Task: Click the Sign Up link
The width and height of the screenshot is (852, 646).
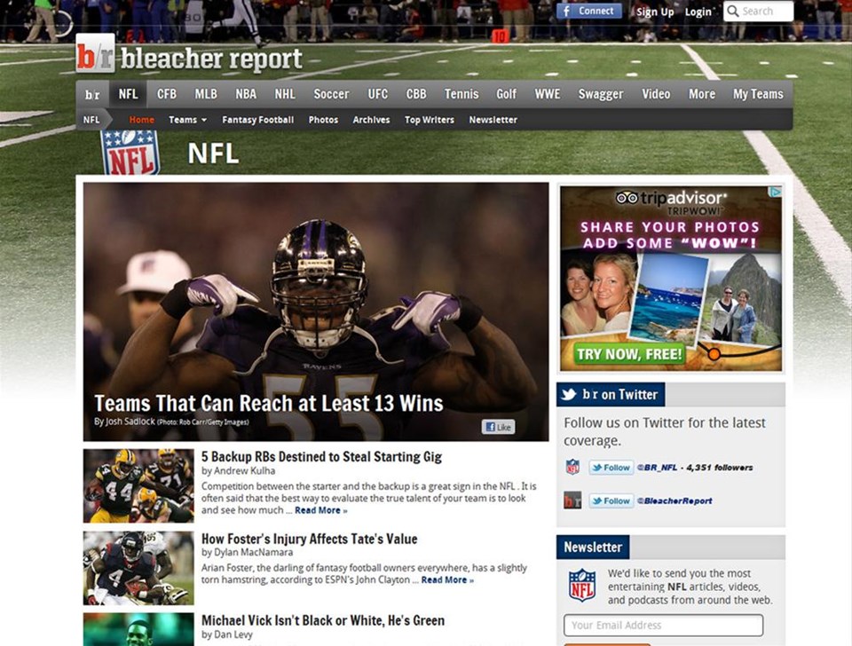Action: (655, 12)
